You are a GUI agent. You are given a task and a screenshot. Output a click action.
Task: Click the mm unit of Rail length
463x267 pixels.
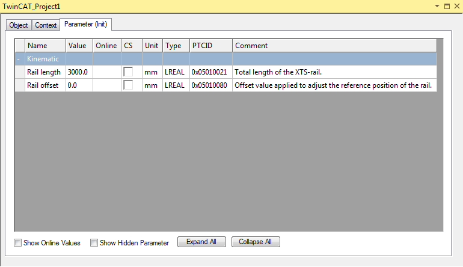point(152,72)
